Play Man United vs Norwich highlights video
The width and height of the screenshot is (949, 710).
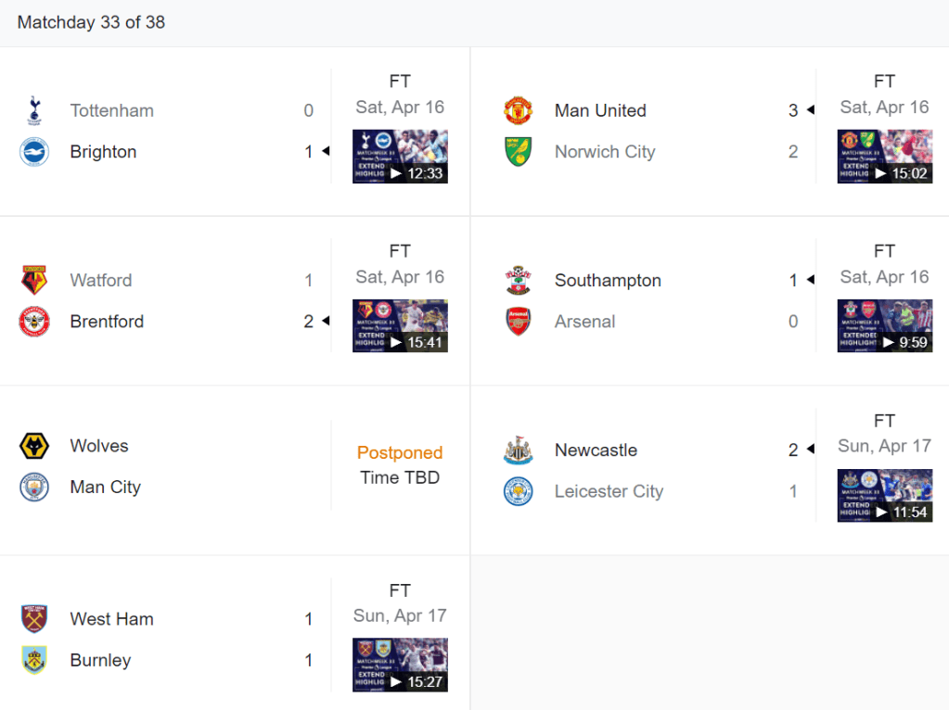coord(884,157)
